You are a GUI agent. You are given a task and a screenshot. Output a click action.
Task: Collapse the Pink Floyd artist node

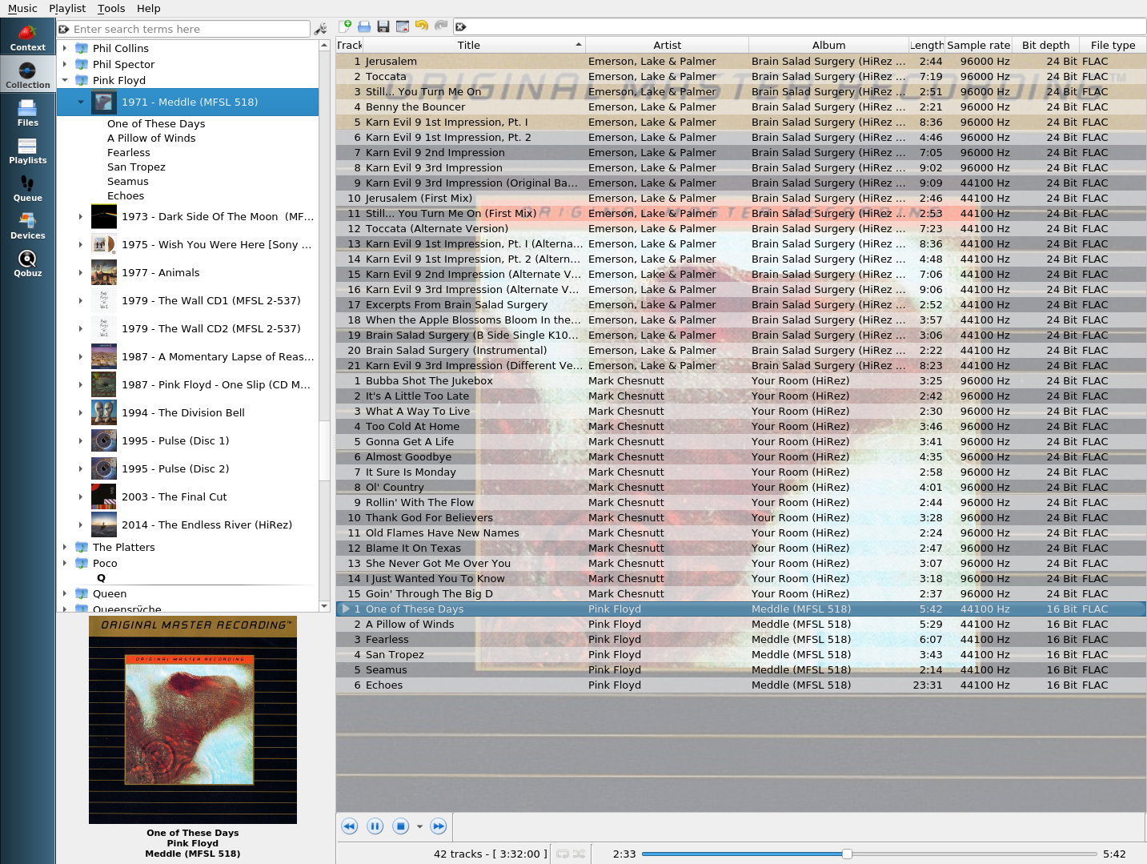pos(65,80)
